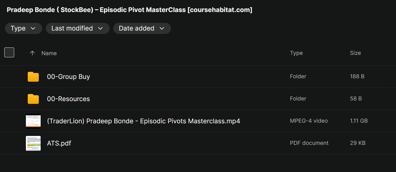Viewport: 396px width, 172px height.
Task: Open the ATS.pdf document thumbnail
Action: point(33,143)
